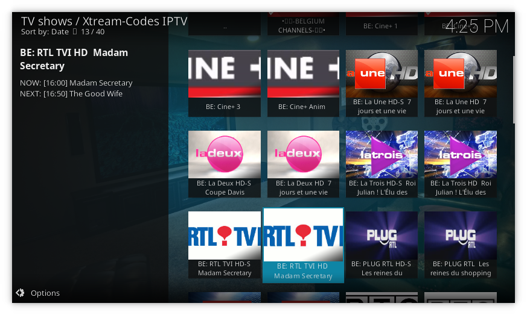This screenshot has height=315, width=527.
Task: Open BE: PLUG RTL HD-S channel logo
Action: 382,235
